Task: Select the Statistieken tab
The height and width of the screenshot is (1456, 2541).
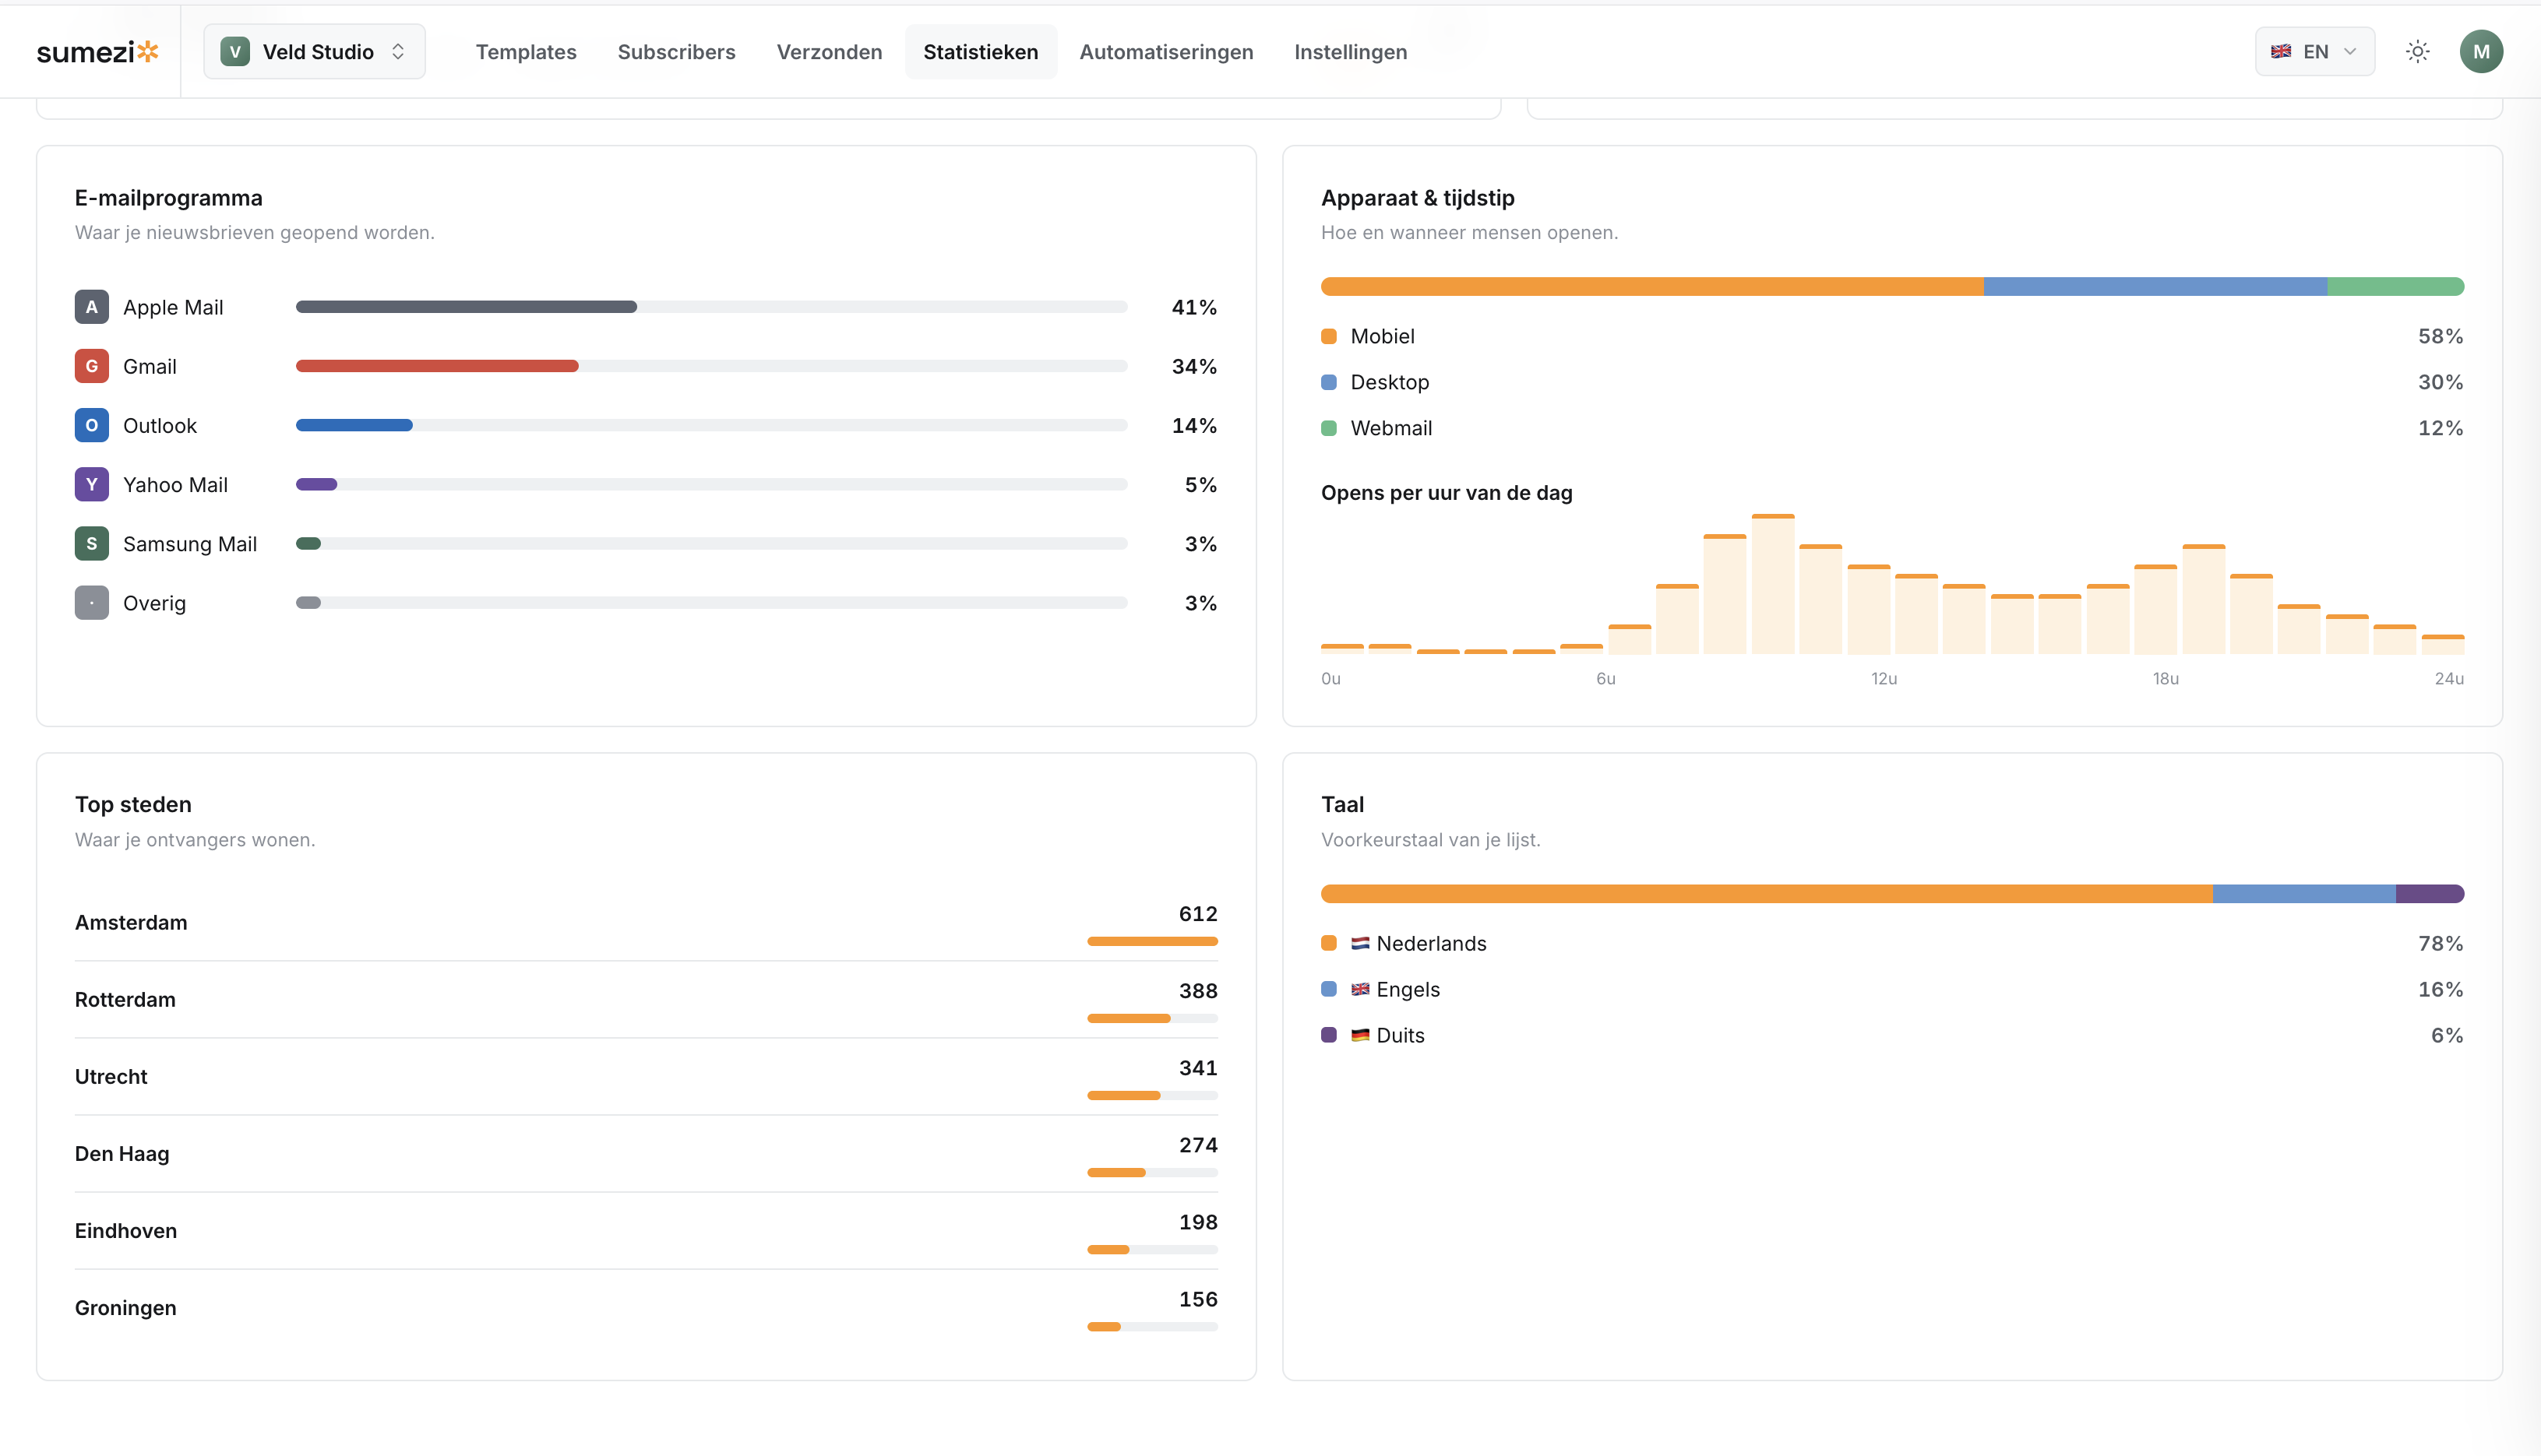Action: (981, 52)
